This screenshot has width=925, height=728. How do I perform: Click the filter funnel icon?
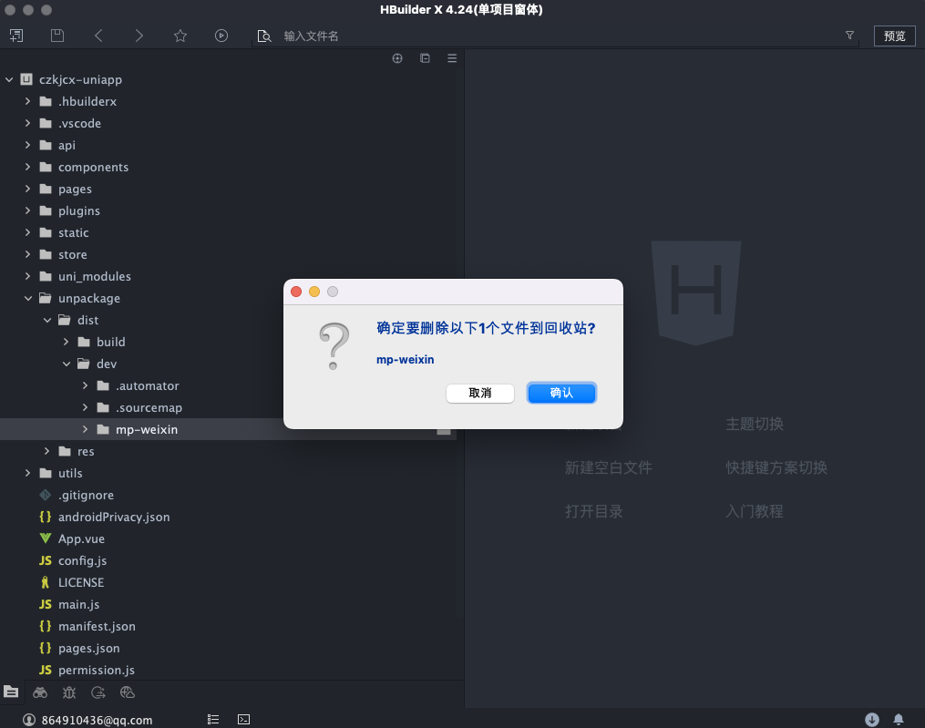click(x=849, y=36)
